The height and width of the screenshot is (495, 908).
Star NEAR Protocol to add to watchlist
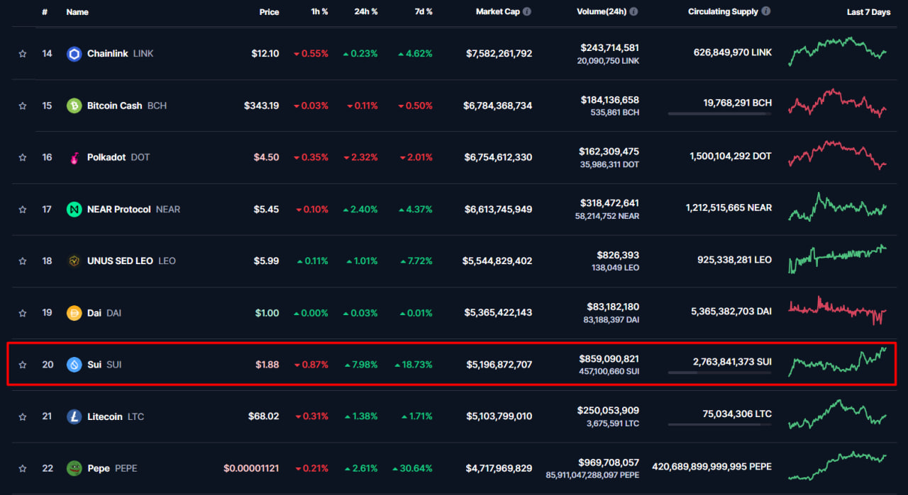click(x=23, y=210)
